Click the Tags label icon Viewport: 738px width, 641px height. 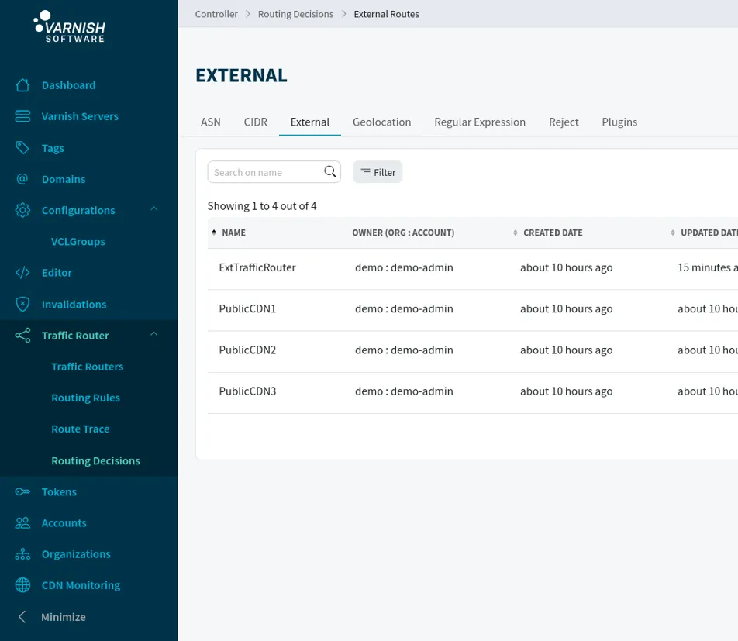pos(22,148)
